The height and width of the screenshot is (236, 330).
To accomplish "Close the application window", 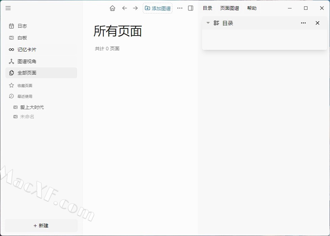I will click(322, 8).
